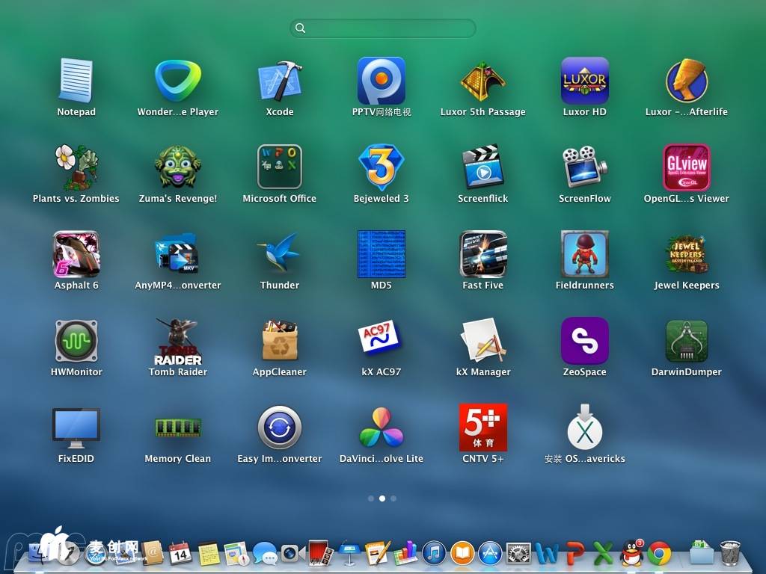Open the Thunder download app
766x574 pixels.
[x=280, y=255]
